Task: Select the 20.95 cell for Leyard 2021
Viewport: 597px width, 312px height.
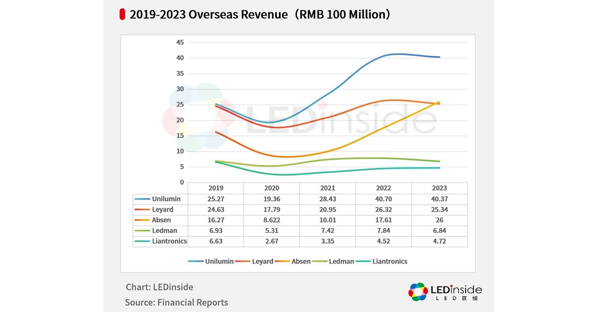Action: [x=327, y=209]
